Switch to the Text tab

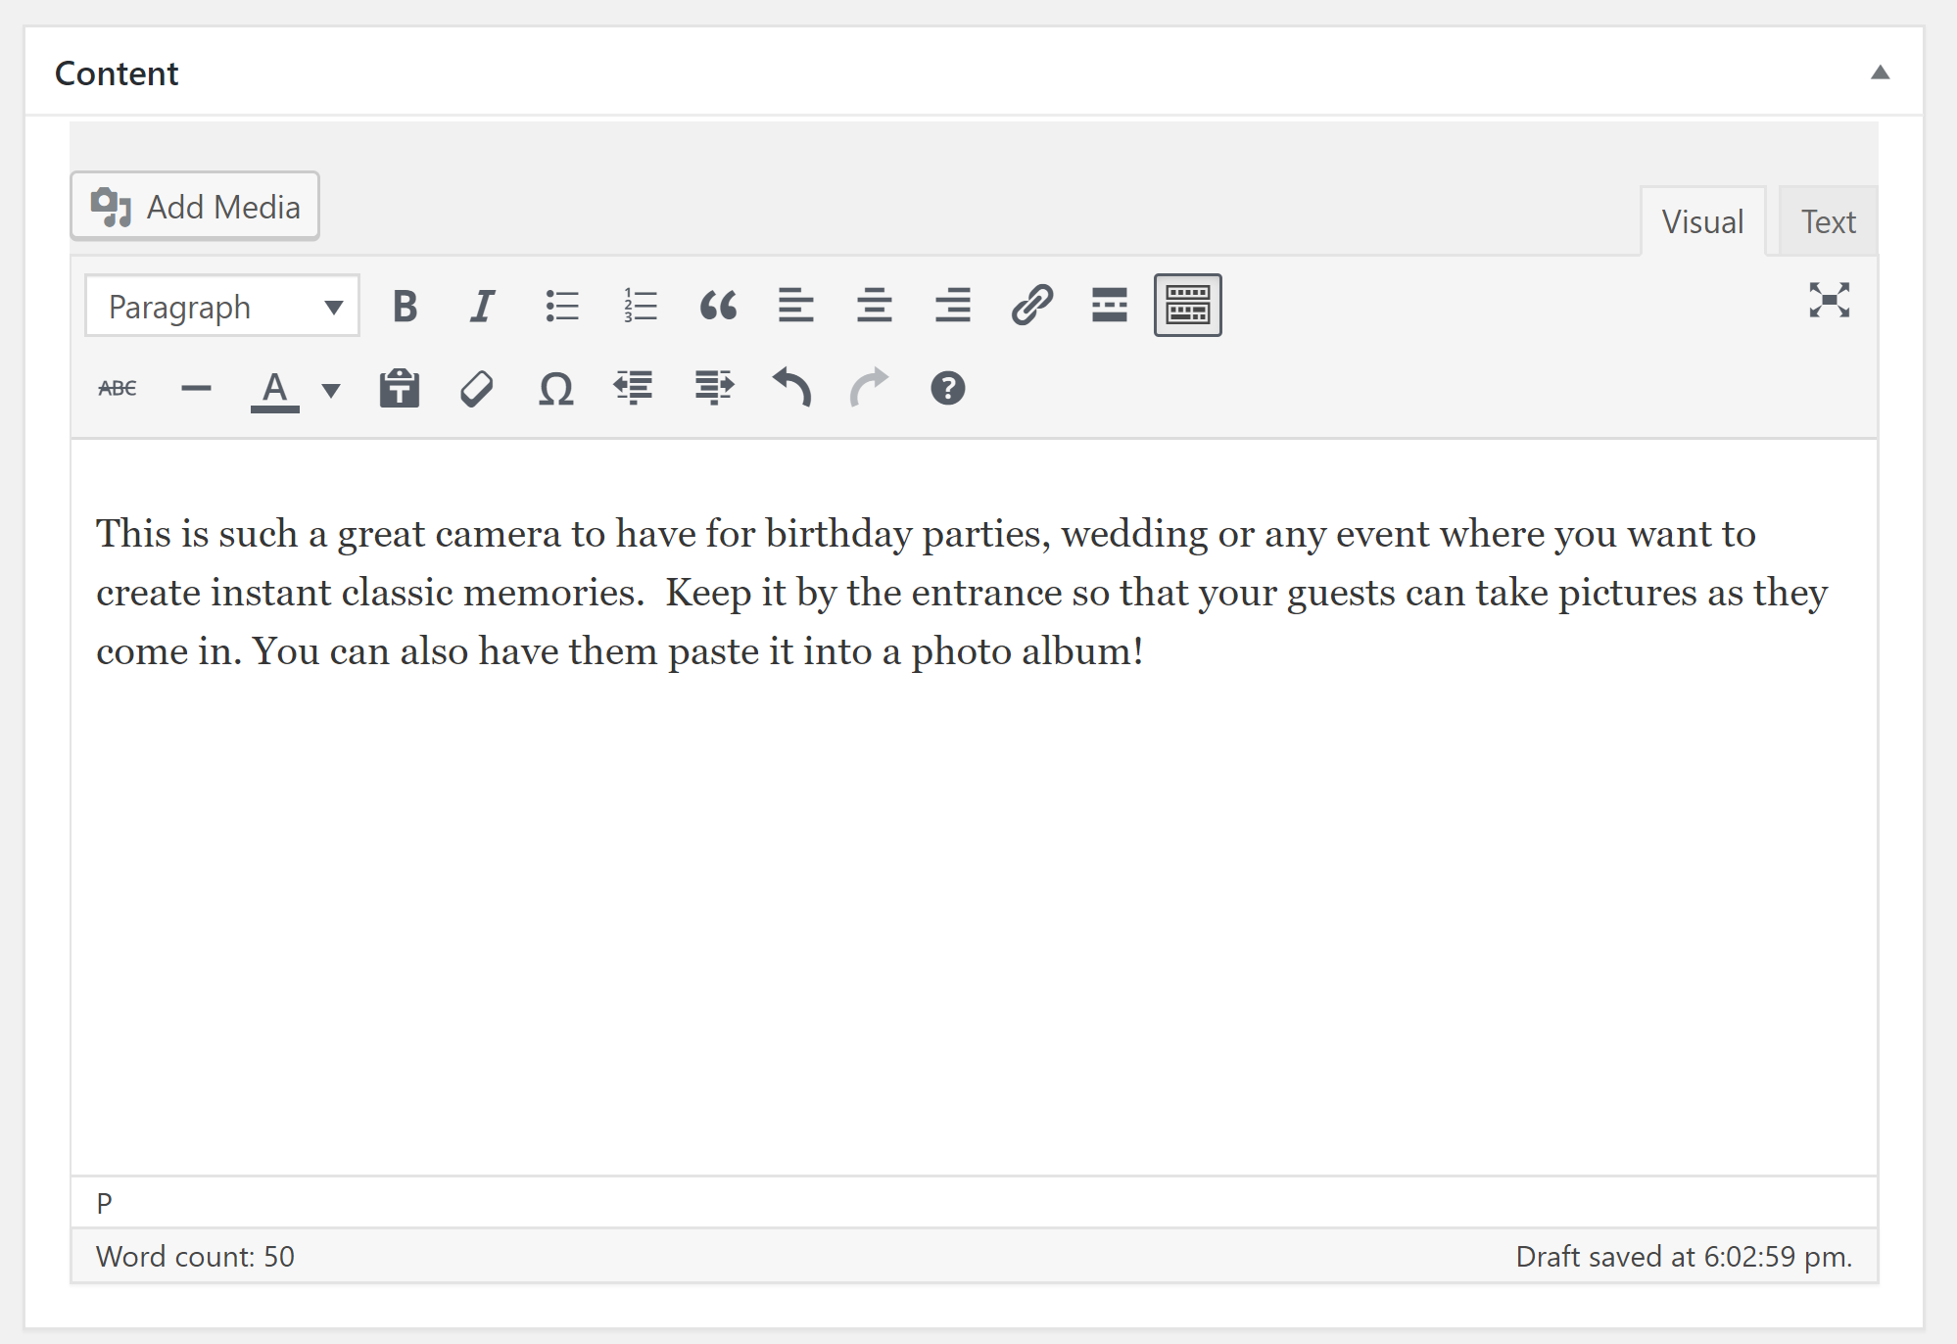[1828, 222]
